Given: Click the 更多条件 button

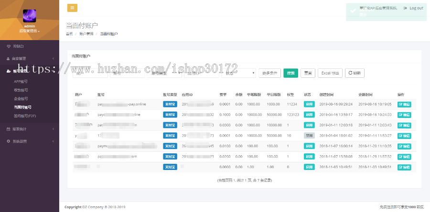Looking at the screenshot, I should [x=270, y=73].
